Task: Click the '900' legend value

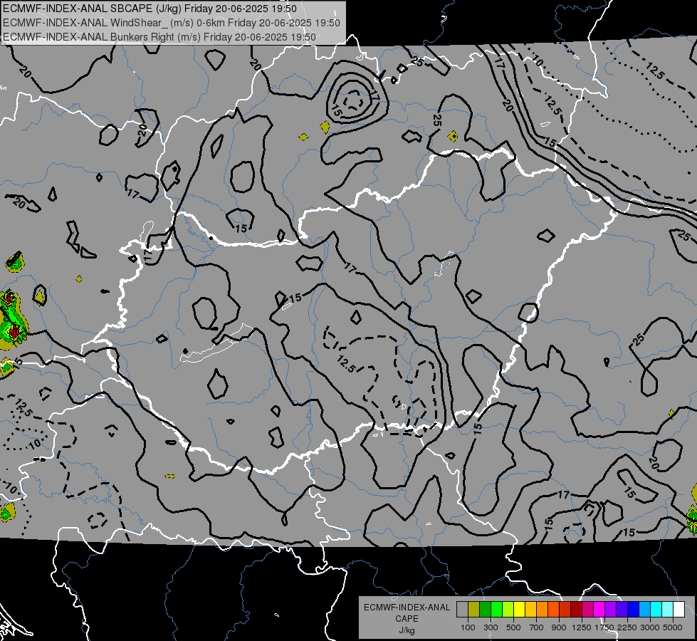Action: 559,627
